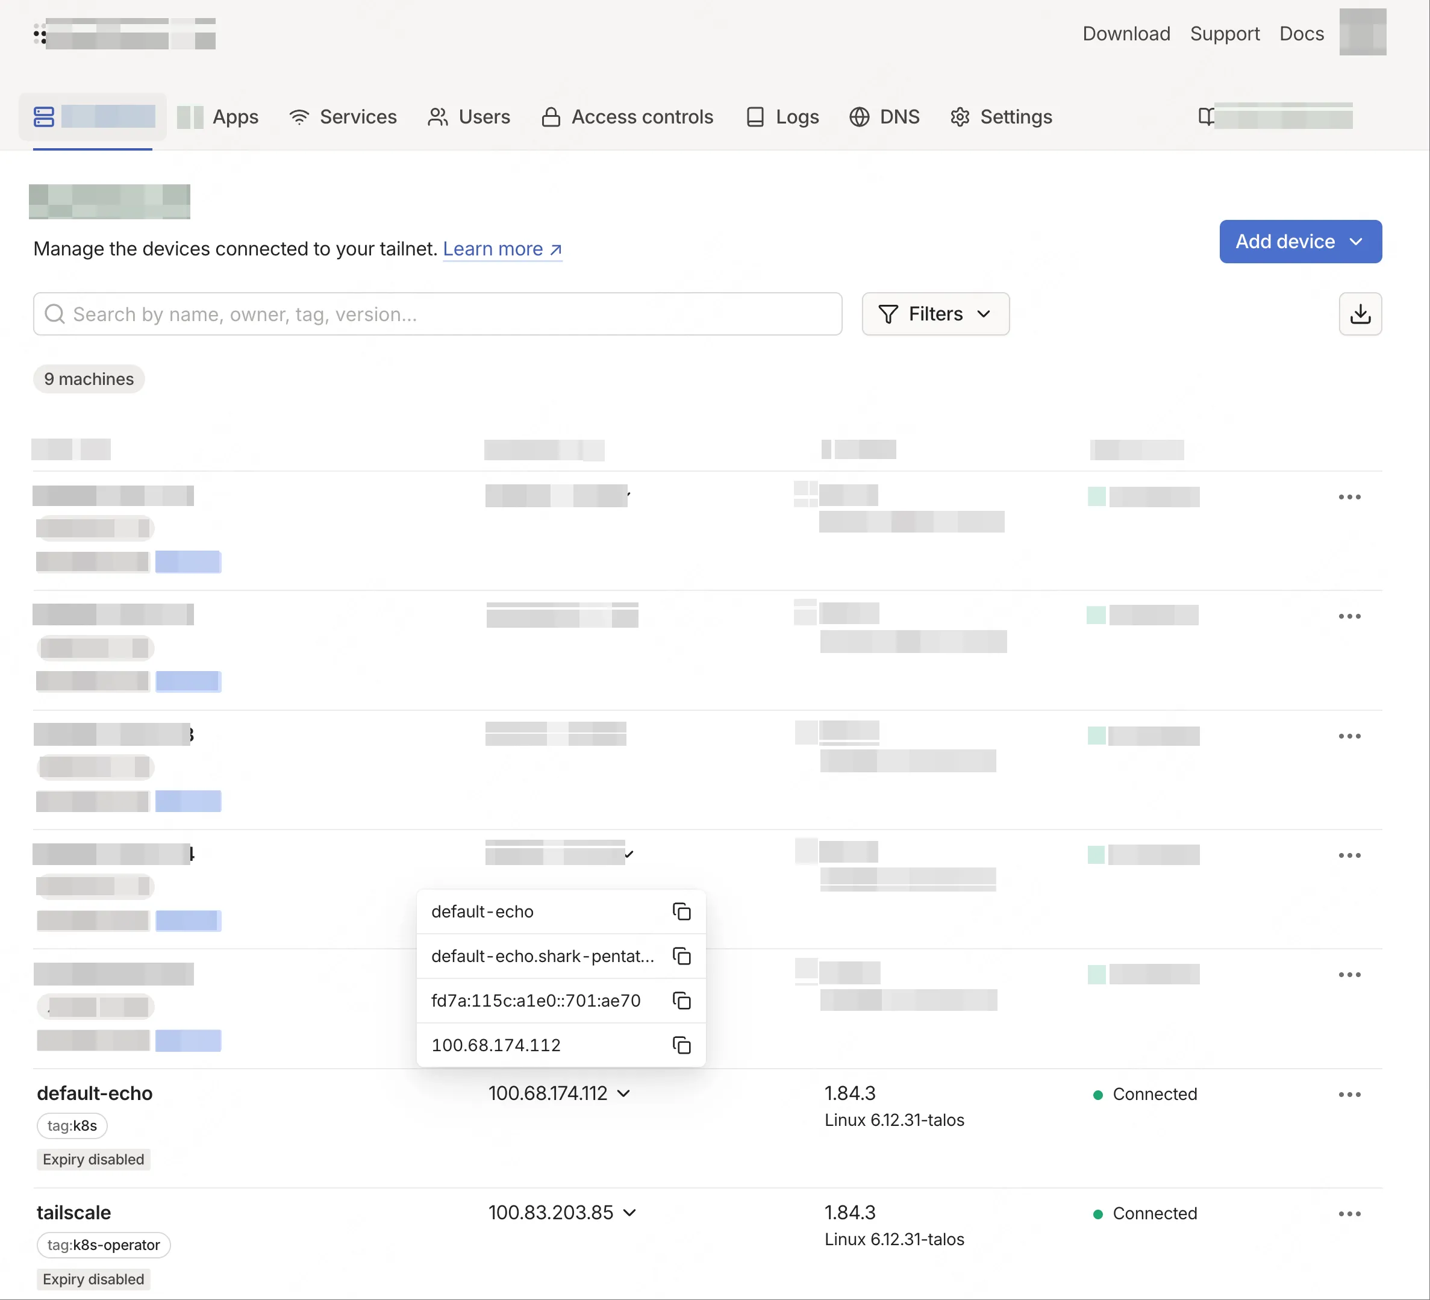Collapse the address chevron next to 100.68.174.112
Screen dimensions: 1430x1300
[x=623, y=1093]
